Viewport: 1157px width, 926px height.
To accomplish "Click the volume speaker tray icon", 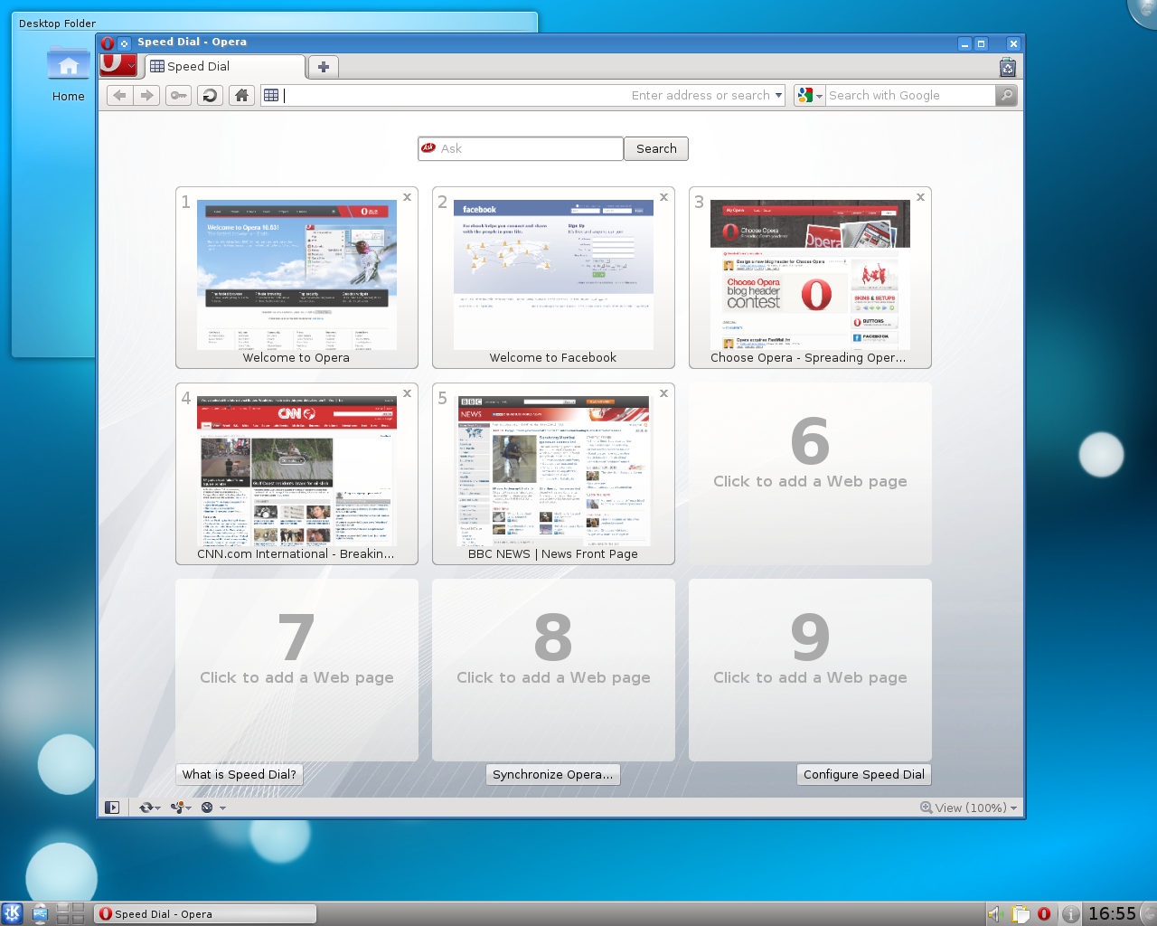I will click(995, 913).
